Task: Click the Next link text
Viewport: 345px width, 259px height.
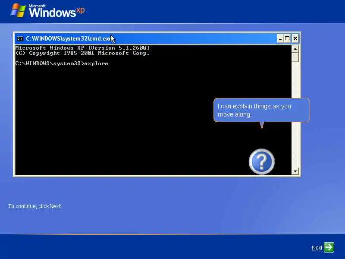Action: point(317,248)
